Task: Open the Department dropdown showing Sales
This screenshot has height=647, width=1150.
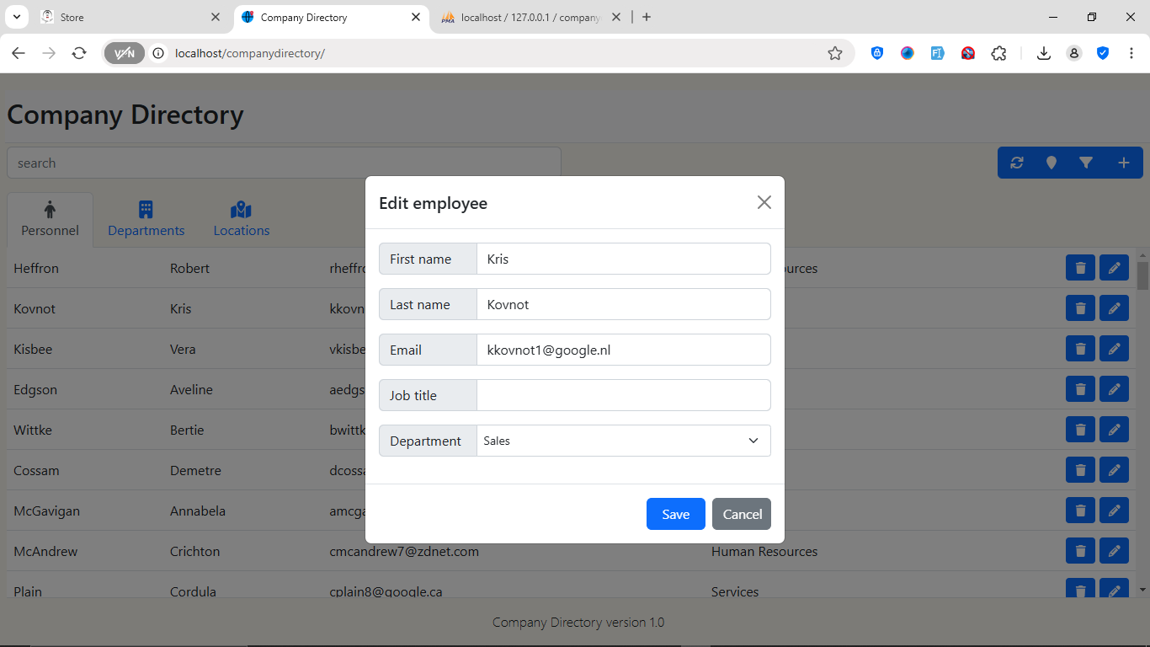Action: tap(623, 441)
